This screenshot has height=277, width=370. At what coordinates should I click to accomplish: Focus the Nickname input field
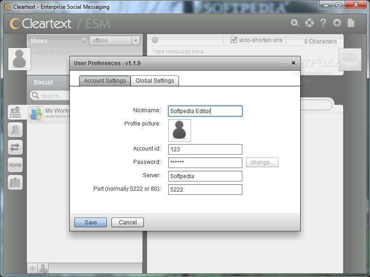click(x=205, y=111)
